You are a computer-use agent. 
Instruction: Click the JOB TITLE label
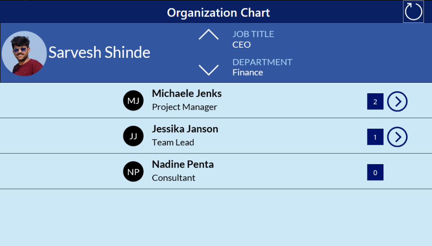(x=254, y=34)
